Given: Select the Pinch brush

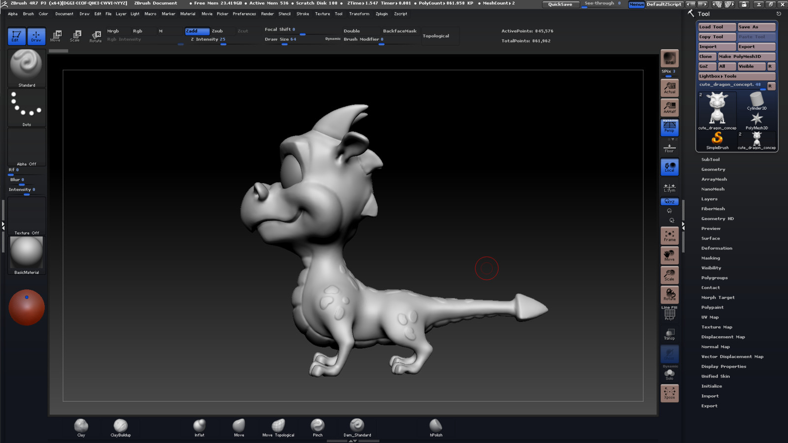Looking at the screenshot, I should coord(318,427).
